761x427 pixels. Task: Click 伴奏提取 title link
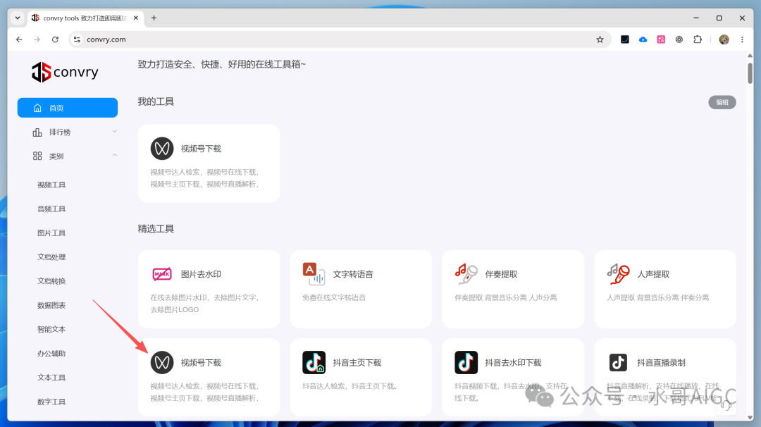point(502,274)
